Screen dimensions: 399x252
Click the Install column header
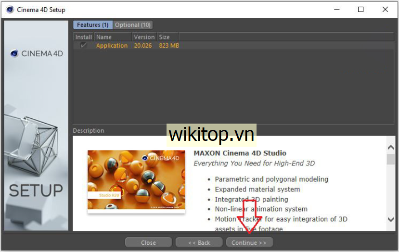(84, 37)
